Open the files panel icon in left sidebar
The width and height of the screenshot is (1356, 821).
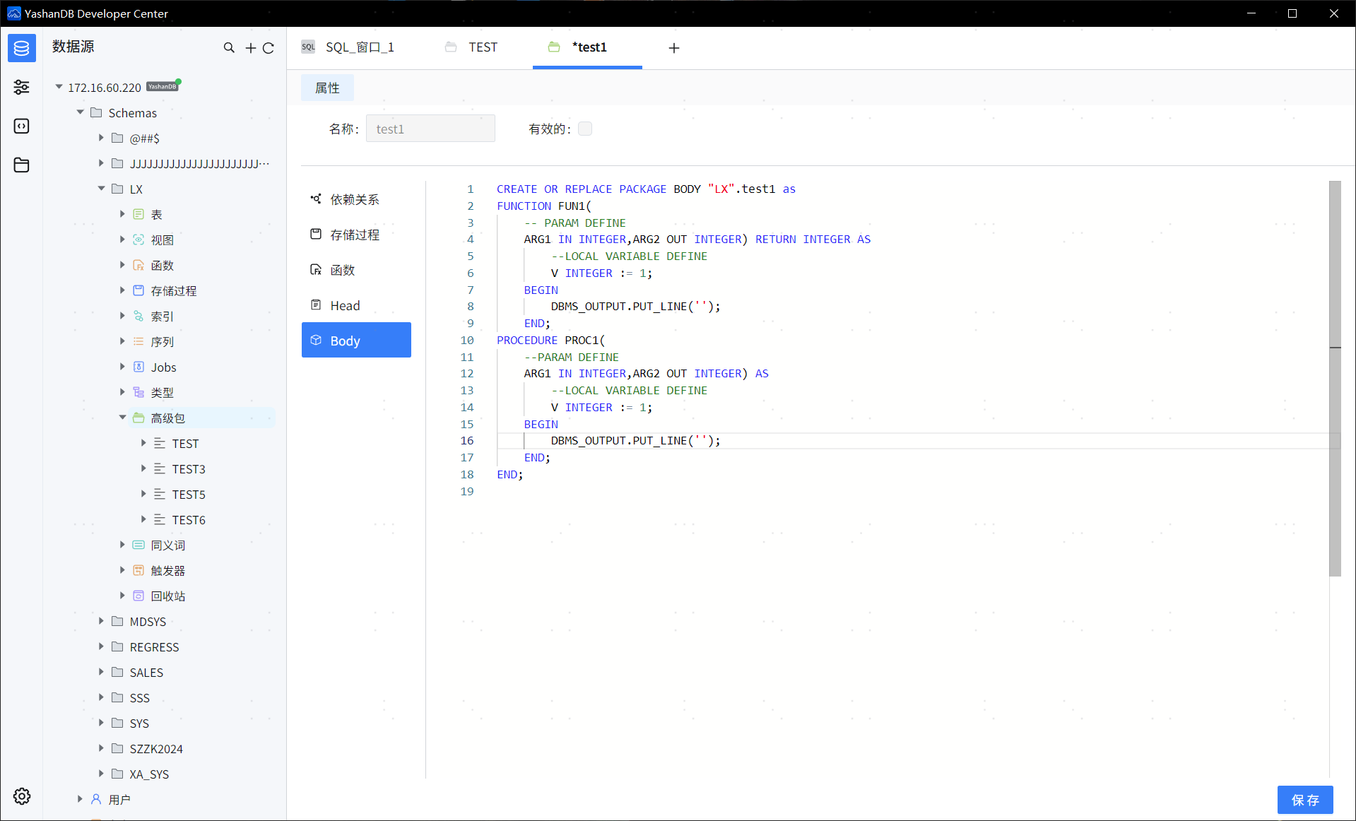(x=21, y=165)
